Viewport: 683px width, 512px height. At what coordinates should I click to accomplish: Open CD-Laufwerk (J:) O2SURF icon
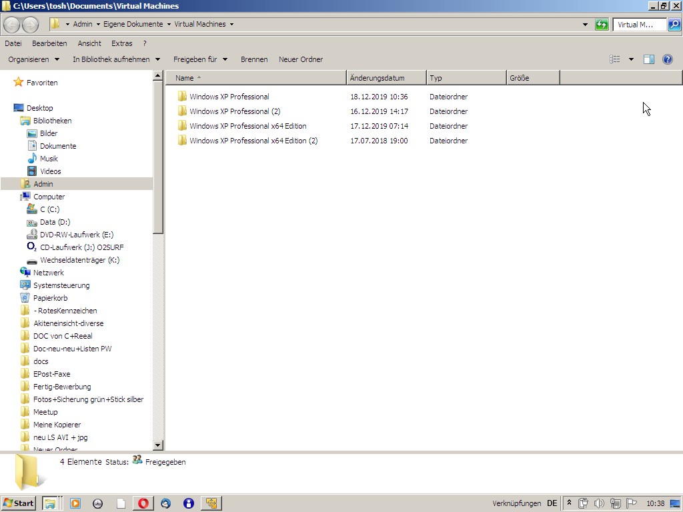[x=32, y=247]
